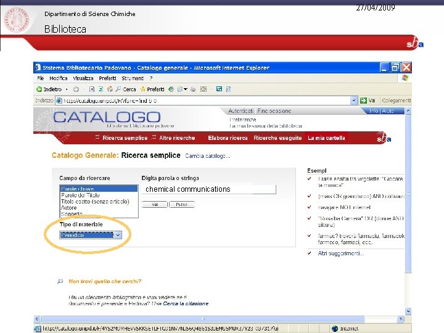
Task: Open the Elabora ricerca tab
Action: tap(228, 138)
